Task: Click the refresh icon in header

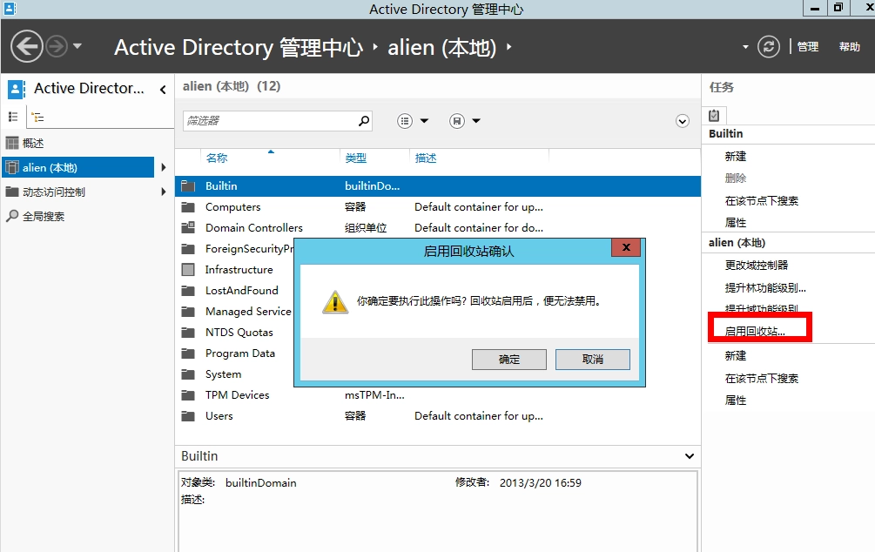Action: coord(768,46)
